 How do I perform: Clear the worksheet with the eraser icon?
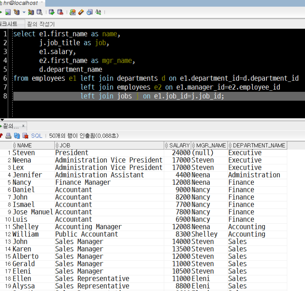[81, 12]
